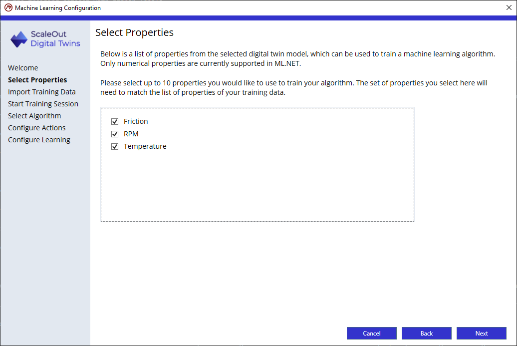Viewport: 517px width, 346px height.
Task: Navigate to the Configure Learning step
Action: (x=39, y=140)
